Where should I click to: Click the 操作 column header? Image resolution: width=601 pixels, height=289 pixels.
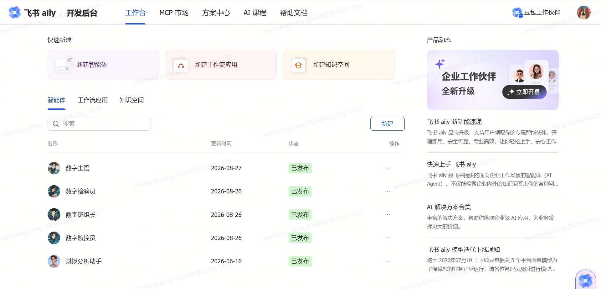pyautogui.click(x=394, y=144)
